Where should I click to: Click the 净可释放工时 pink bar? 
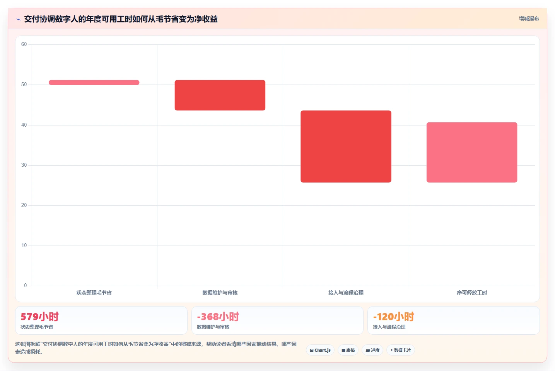point(472,152)
